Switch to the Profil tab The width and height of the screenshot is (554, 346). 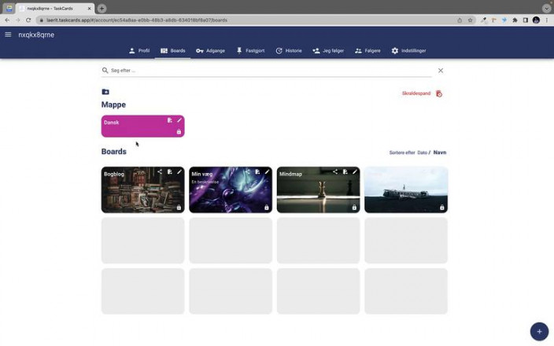139,50
